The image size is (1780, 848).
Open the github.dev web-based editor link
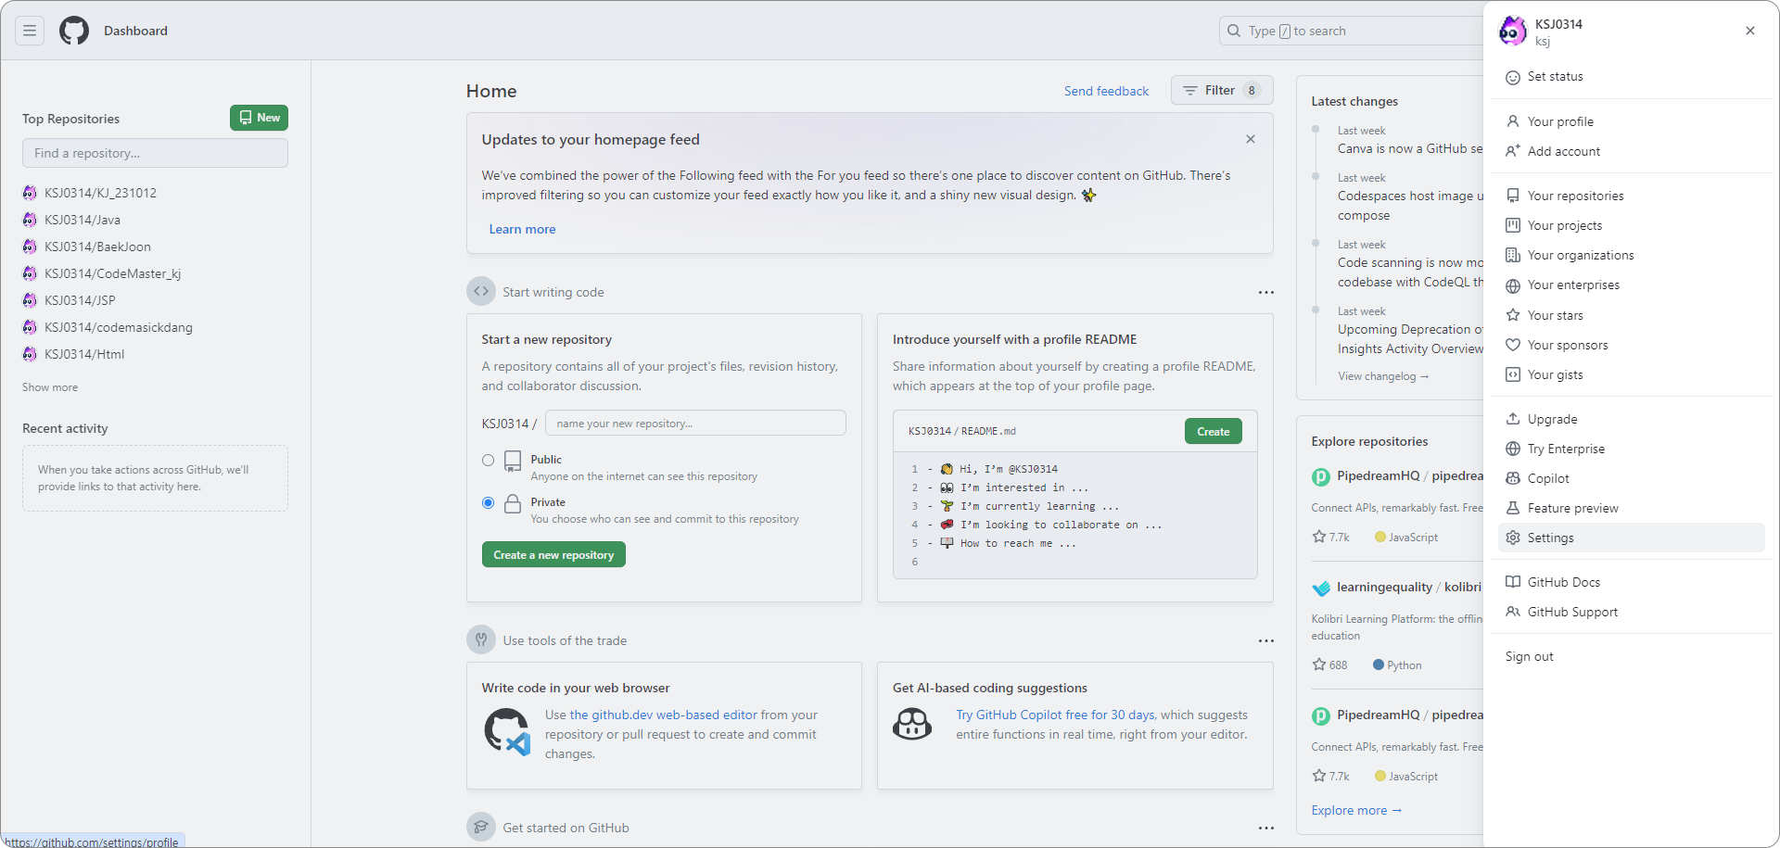[x=664, y=715]
